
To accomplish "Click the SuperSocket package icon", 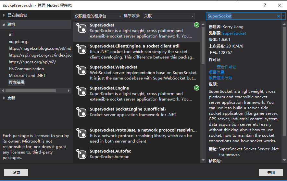I will [81, 28].
